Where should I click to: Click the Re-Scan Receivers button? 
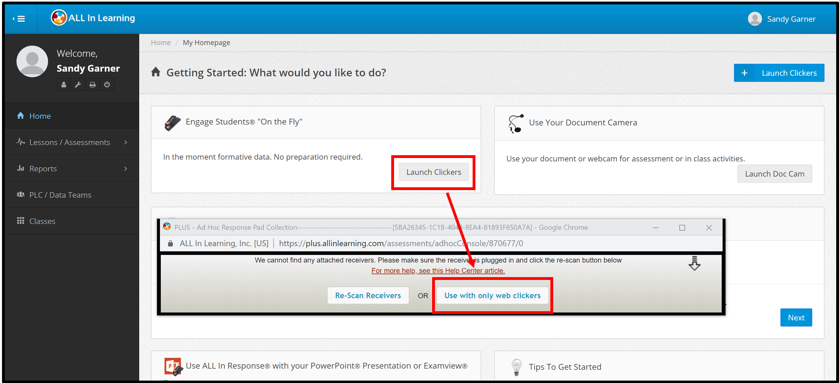(x=368, y=296)
